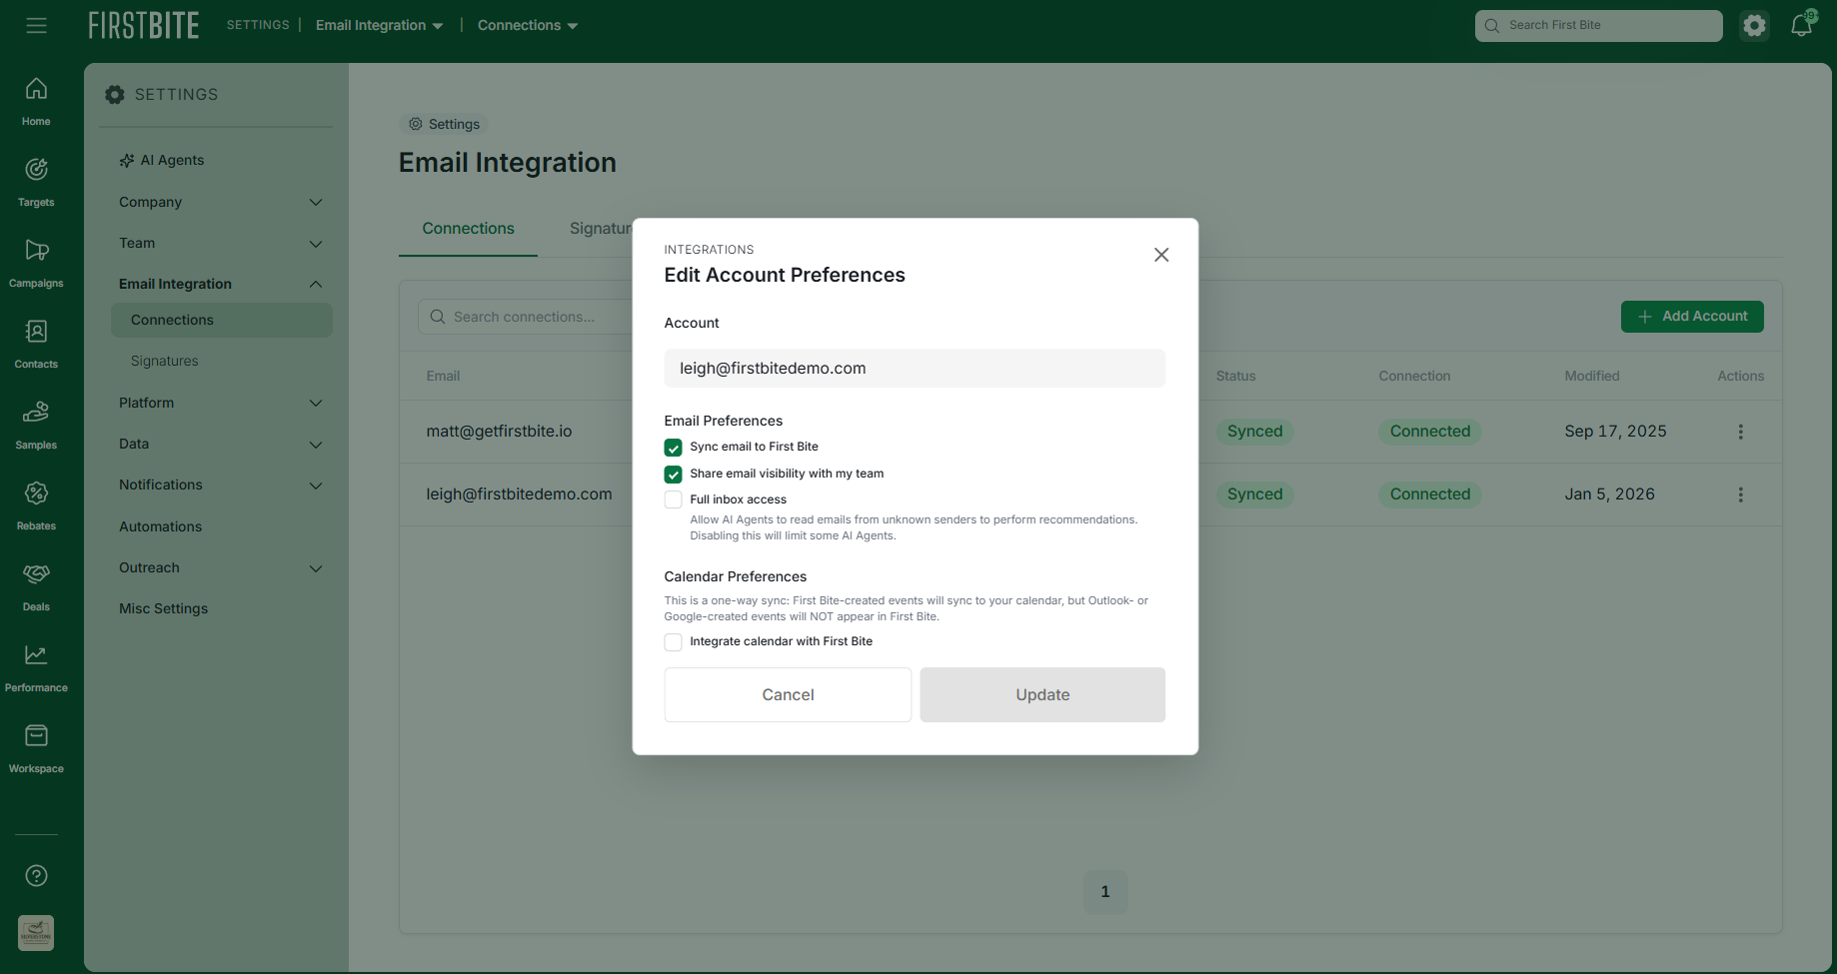Click the search connections magnifier icon
This screenshot has width=1837, height=974.
[438, 317]
